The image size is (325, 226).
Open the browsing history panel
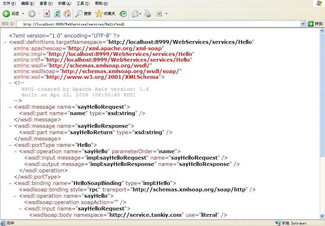pyautogui.click(x=122, y=14)
